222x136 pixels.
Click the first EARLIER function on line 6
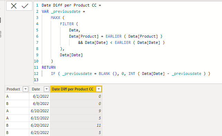tap(114, 36)
